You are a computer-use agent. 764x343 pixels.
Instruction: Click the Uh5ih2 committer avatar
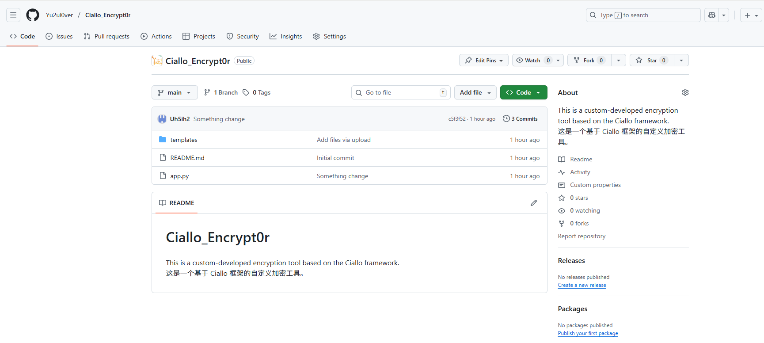pyautogui.click(x=162, y=119)
